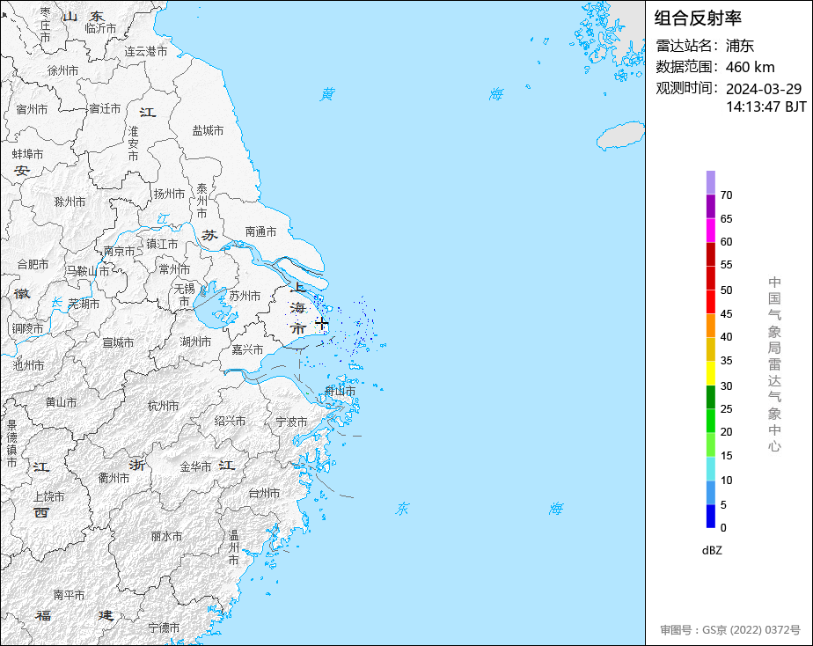Click the 南京市 label on map

(120, 251)
